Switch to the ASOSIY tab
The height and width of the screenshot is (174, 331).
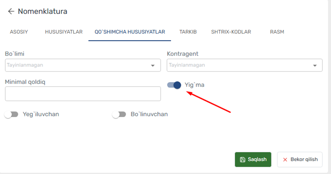point(19,32)
